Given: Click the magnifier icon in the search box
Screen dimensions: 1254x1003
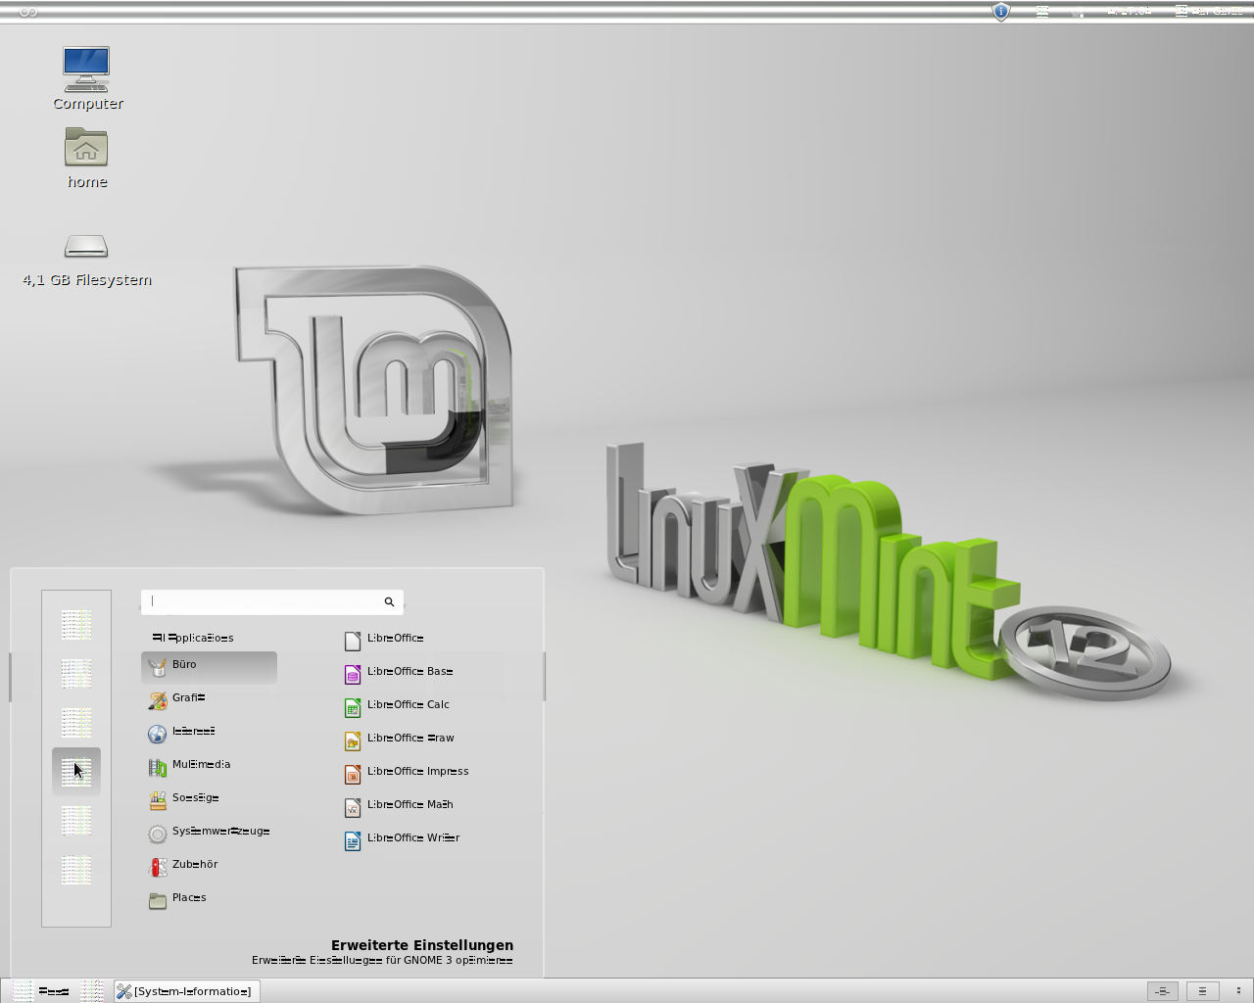Looking at the screenshot, I should [x=389, y=601].
